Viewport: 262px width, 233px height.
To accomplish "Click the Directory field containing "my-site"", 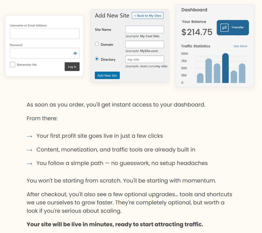I will click(145, 59).
